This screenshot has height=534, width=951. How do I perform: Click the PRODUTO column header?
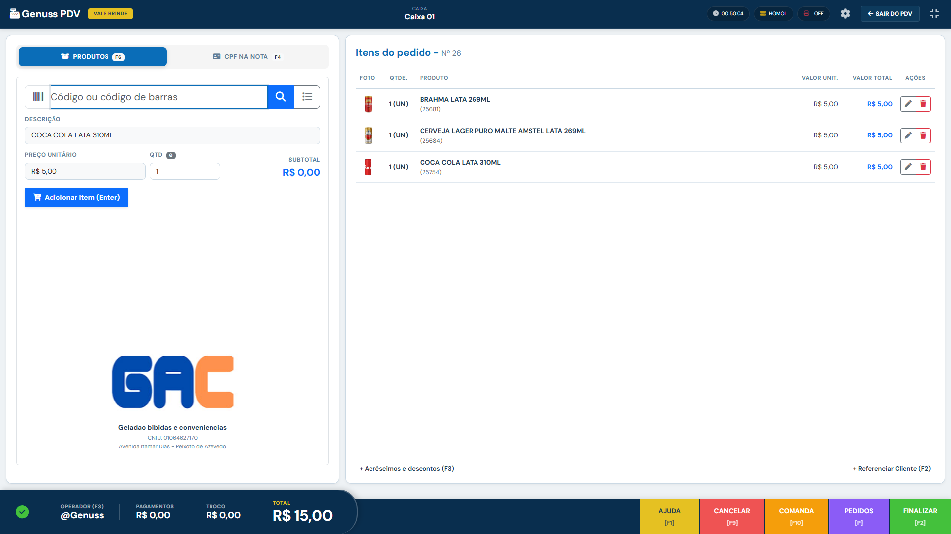click(x=434, y=78)
